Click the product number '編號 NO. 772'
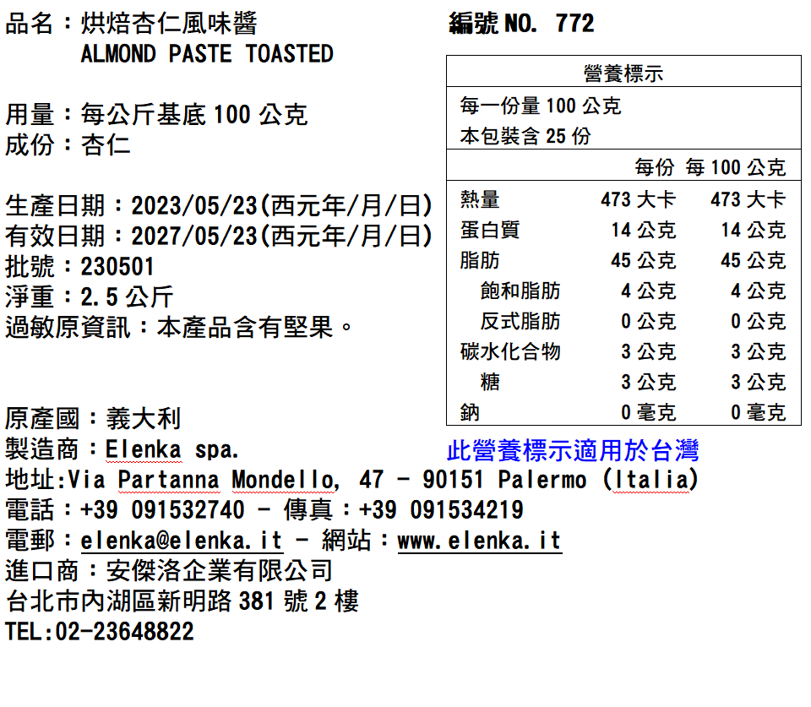This screenshot has width=811, height=707. [521, 24]
